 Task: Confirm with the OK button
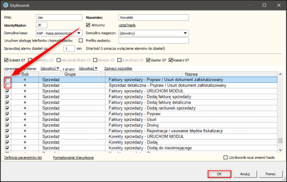[219, 174]
